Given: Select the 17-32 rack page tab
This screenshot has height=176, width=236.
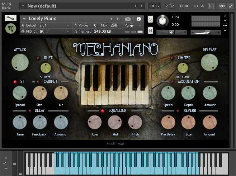Looking at the screenshot, I should (169, 6).
